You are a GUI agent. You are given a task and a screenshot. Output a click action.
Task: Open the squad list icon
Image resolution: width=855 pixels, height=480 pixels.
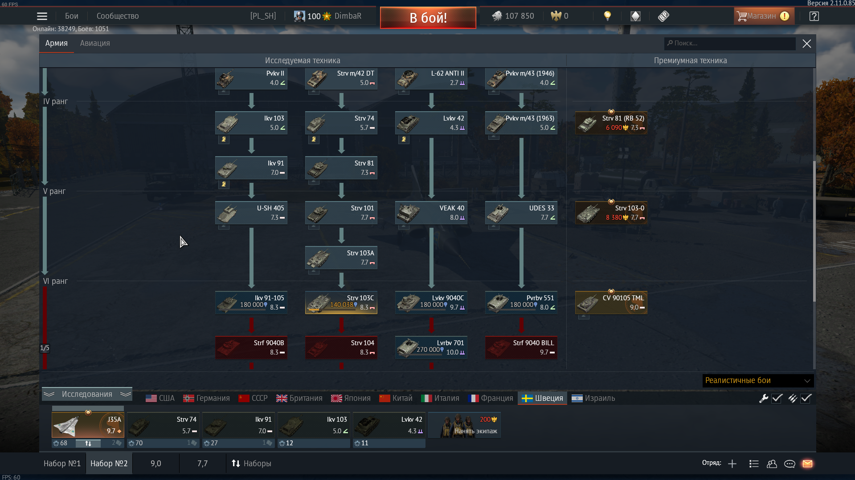(754, 464)
